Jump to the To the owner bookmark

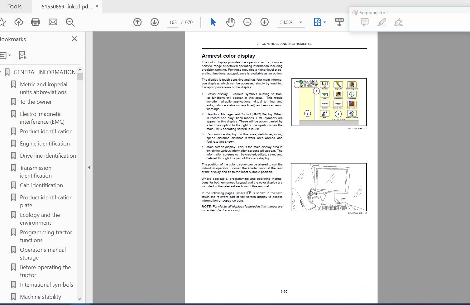pyautogui.click(x=36, y=102)
